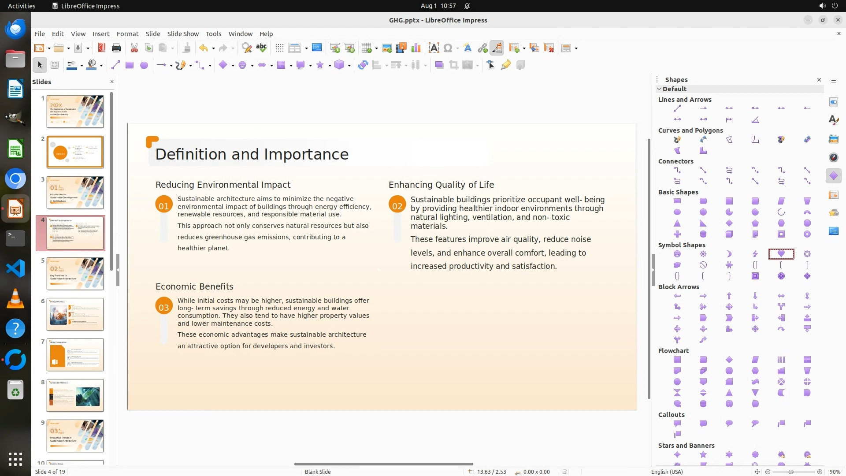
Task: Open the slide layout dropdown arrow
Action: pyautogui.click(x=576, y=48)
